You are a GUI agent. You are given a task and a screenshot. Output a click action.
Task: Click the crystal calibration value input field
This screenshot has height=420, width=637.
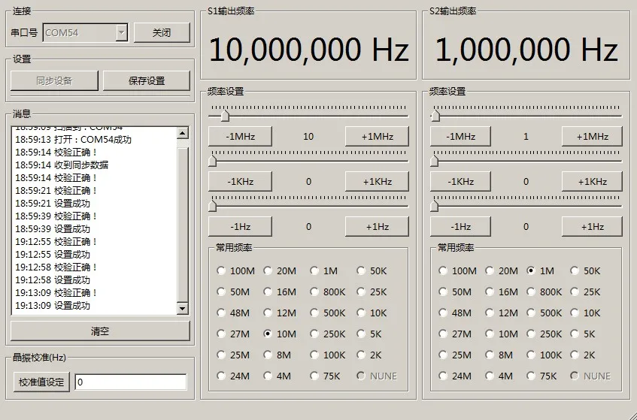click(x=130, y=382)
